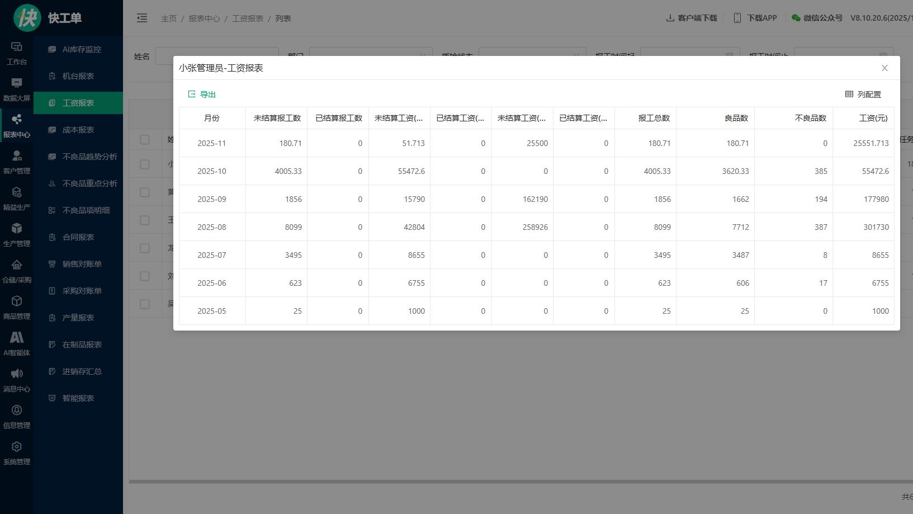Open the 消息中心 sidebar icon

click(17, 374)
